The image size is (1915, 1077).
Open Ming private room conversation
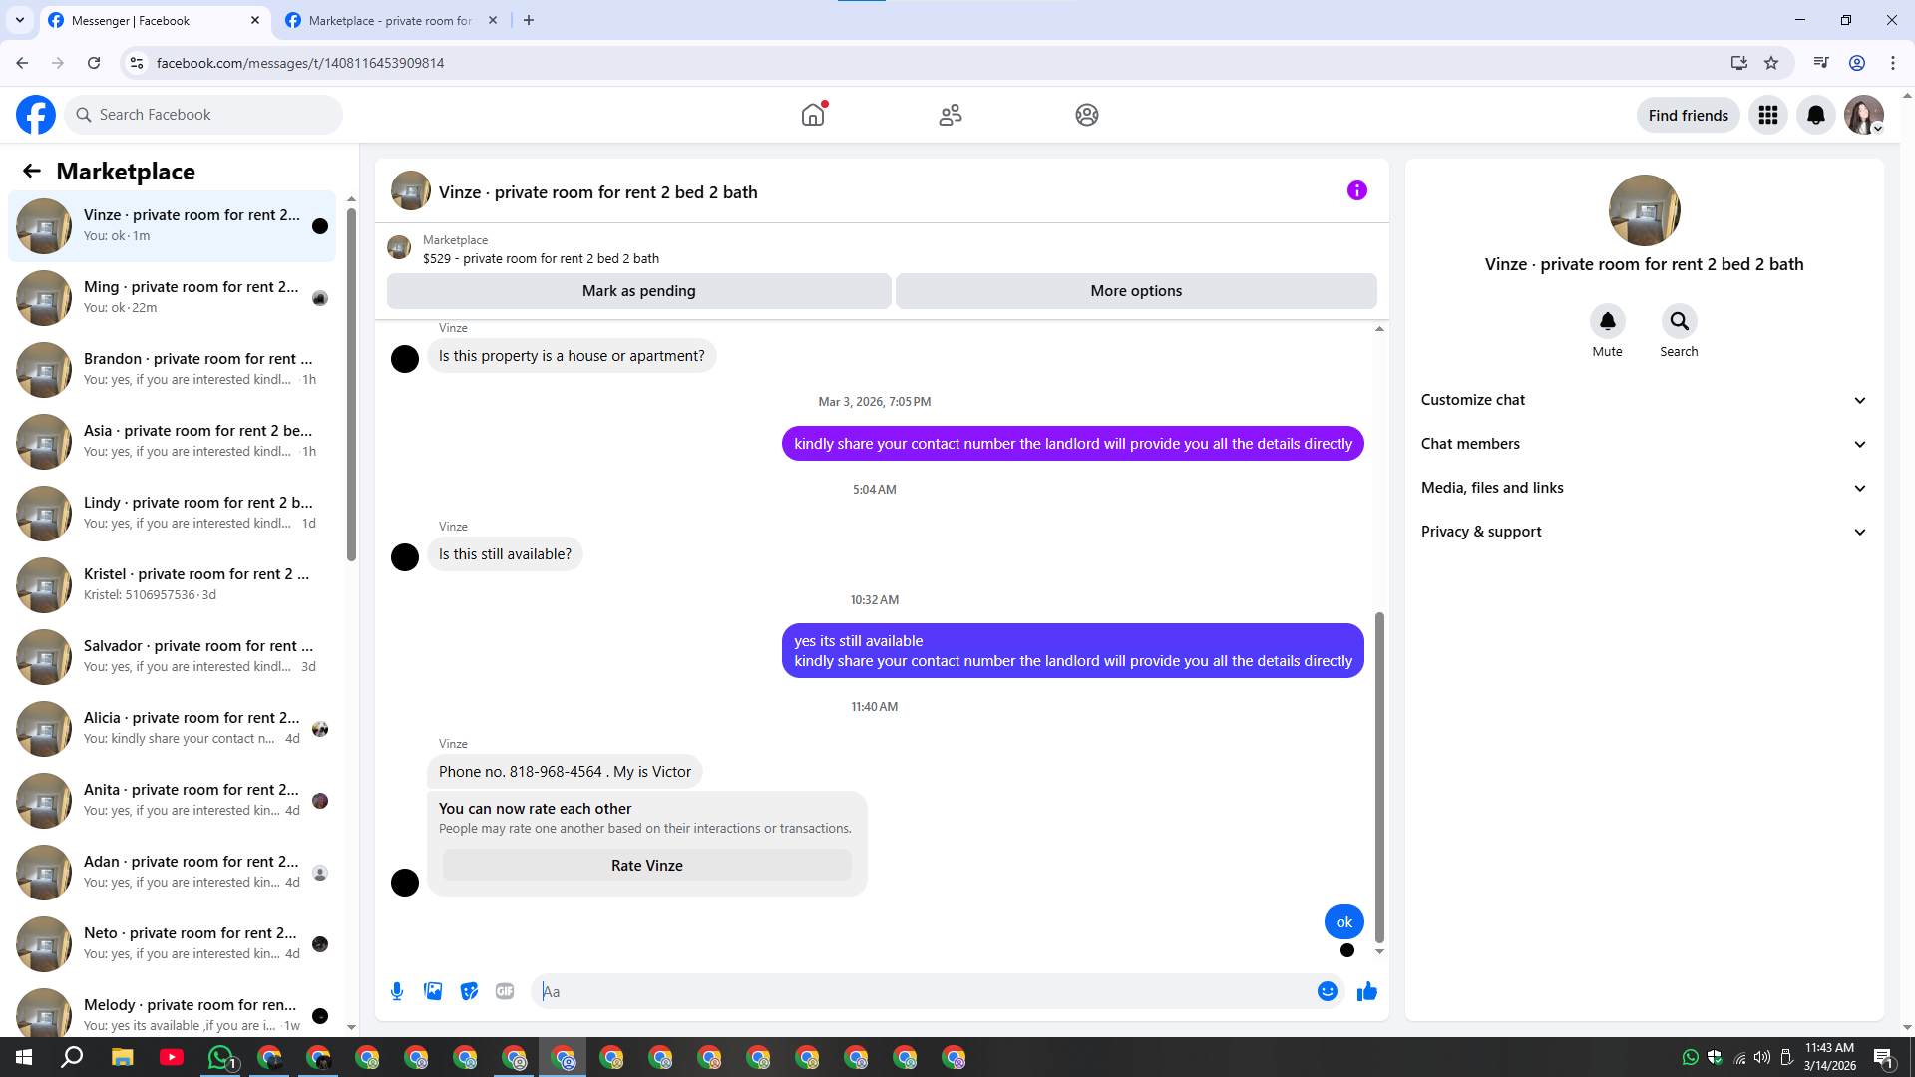tap(173, 298)
